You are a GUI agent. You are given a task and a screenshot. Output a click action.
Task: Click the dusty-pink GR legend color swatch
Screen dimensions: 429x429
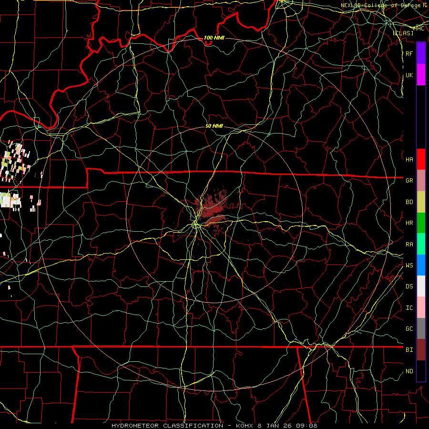click(x=421, y=180)
